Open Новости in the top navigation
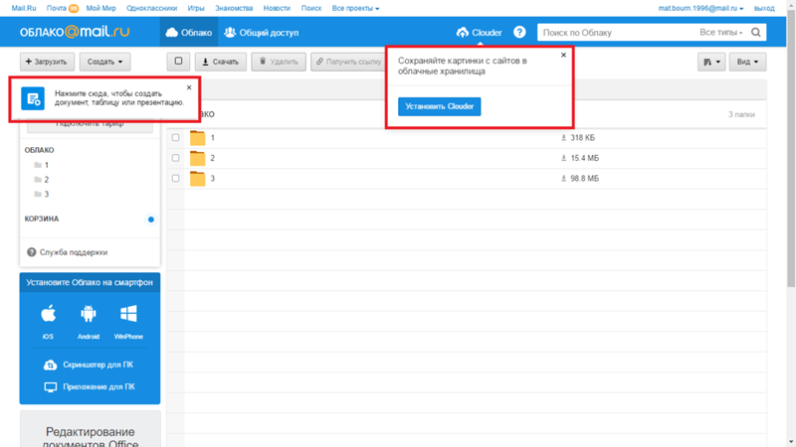The image size is (796, 447). (x=277, y=8)
